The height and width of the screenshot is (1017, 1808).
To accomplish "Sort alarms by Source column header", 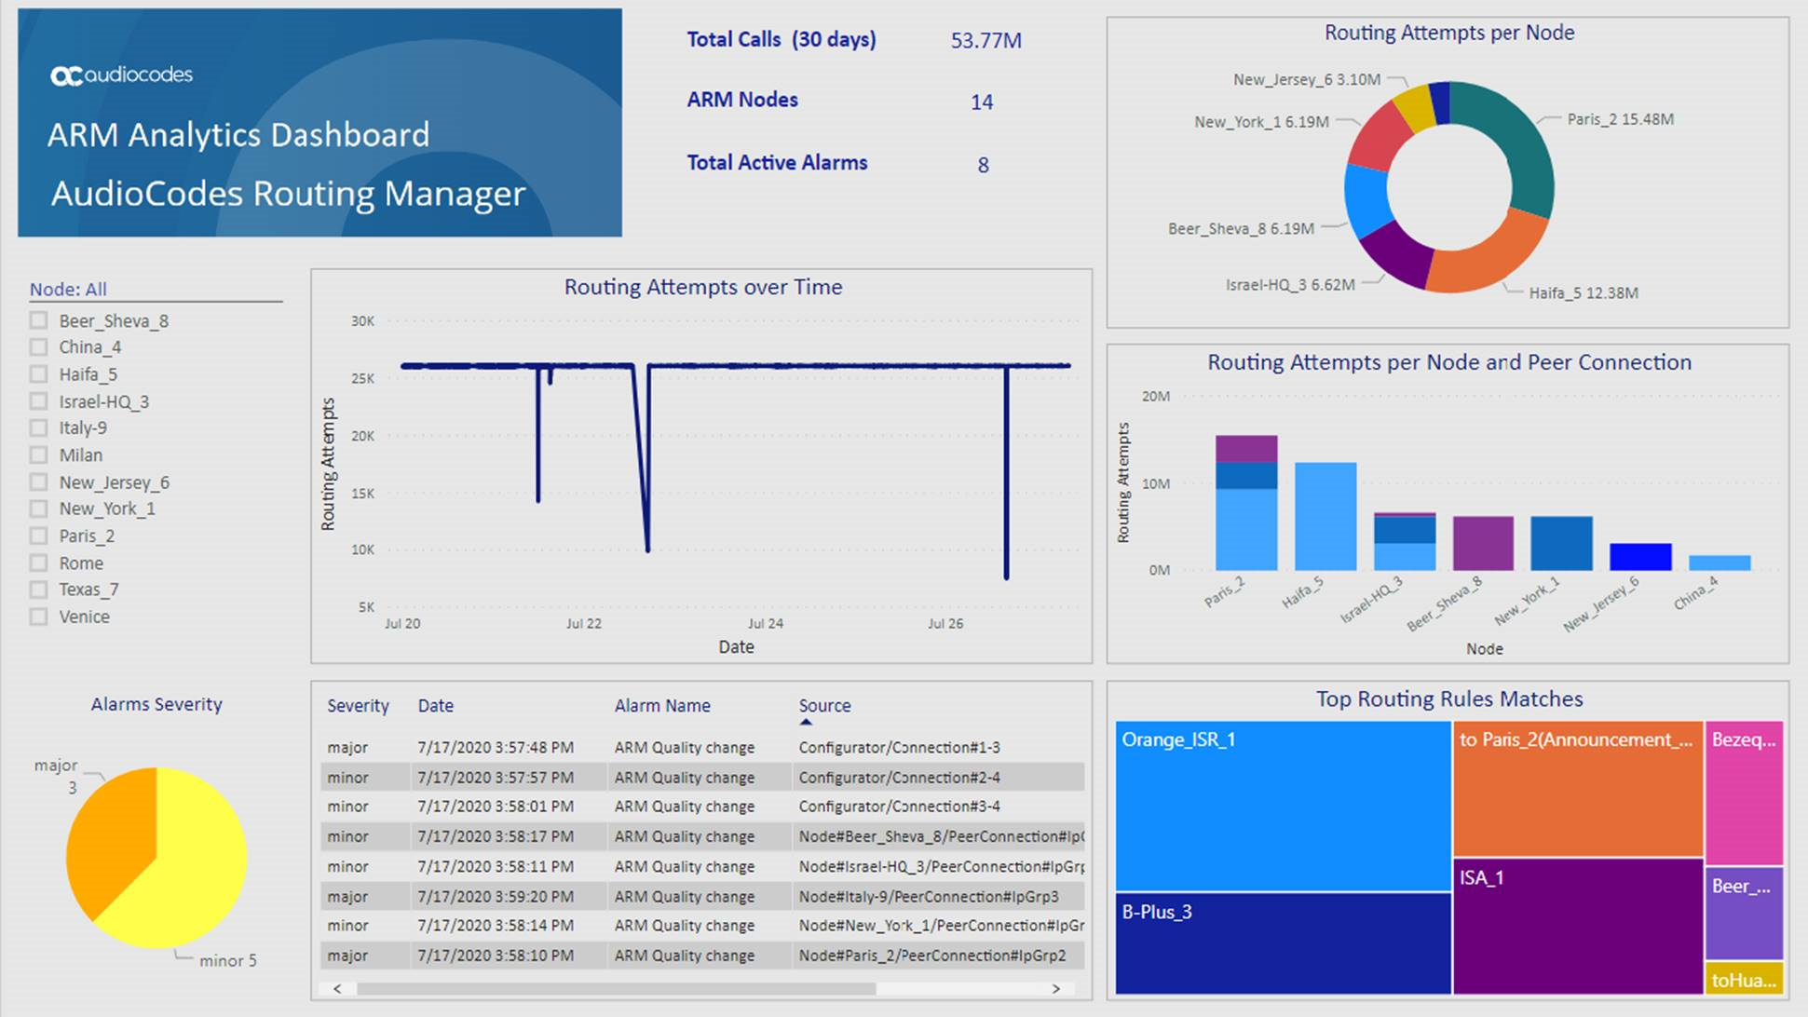I will click(824, 706).
